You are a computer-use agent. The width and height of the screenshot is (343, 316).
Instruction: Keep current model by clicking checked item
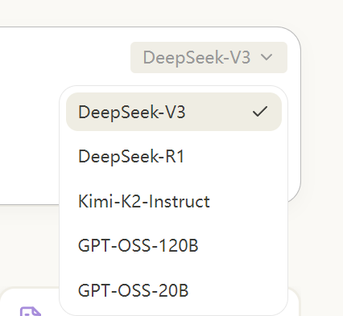[x=174, y=112]
